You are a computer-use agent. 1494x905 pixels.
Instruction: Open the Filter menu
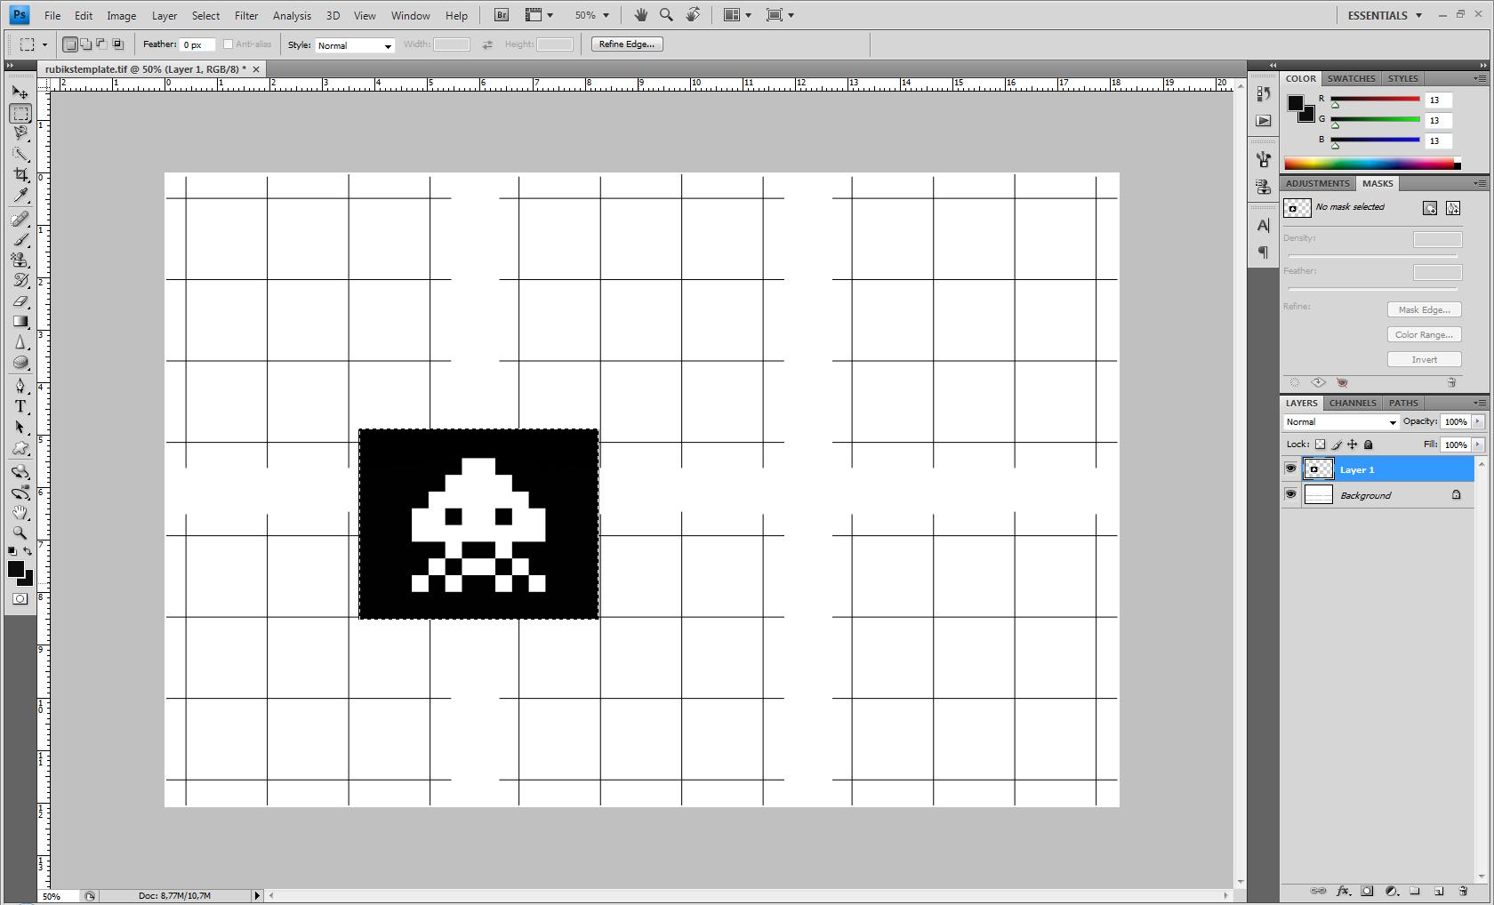click(246, 15)
